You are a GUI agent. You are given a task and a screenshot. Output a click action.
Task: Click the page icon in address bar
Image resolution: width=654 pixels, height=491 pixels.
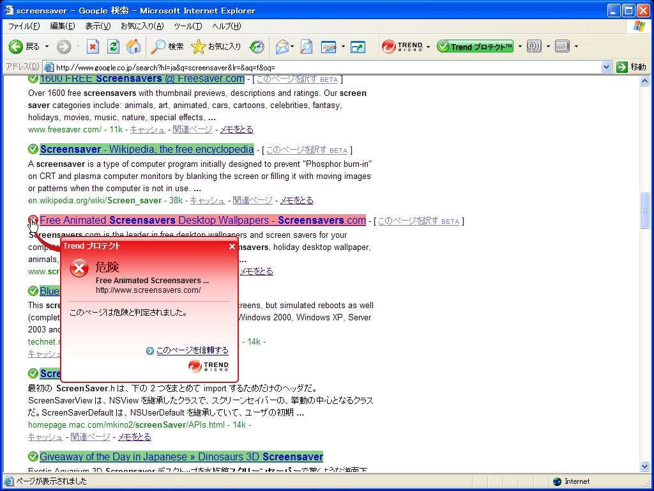pyautogui.click(x=49, y=67)
